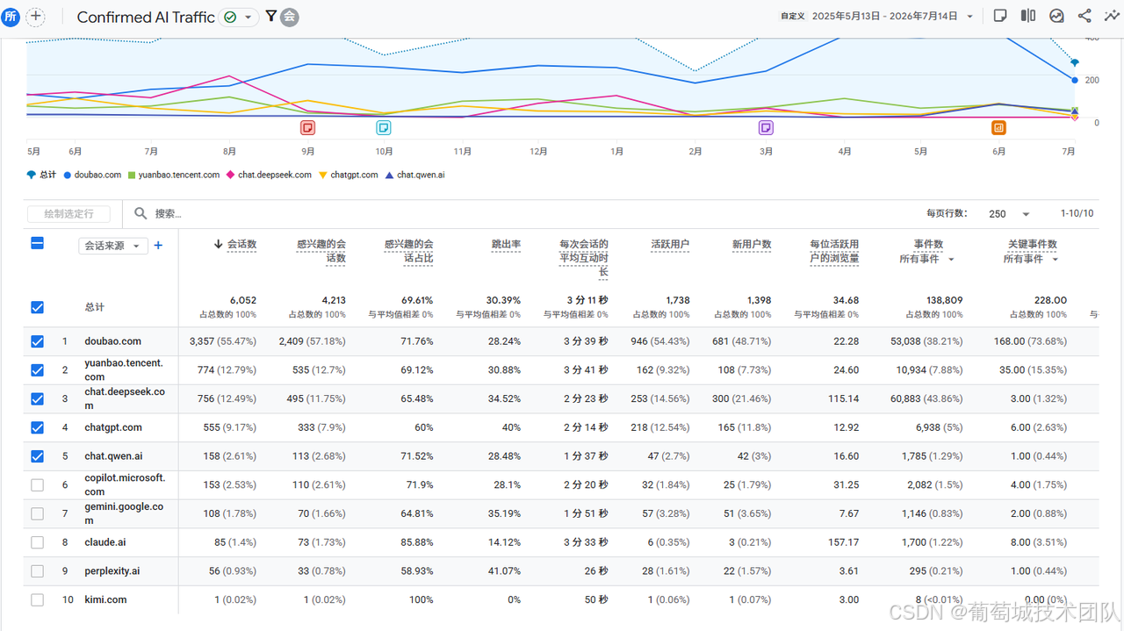Uncheck the 总计 row checkbox
Viewport: 1124px width, 631px height.
[x=37, y=307]
